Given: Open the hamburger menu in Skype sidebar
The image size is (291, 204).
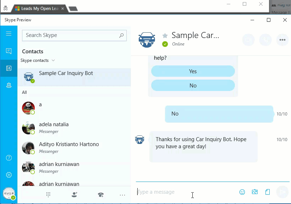Looking at the screenshot, I should pyautogui.click(x=9, y=34).
